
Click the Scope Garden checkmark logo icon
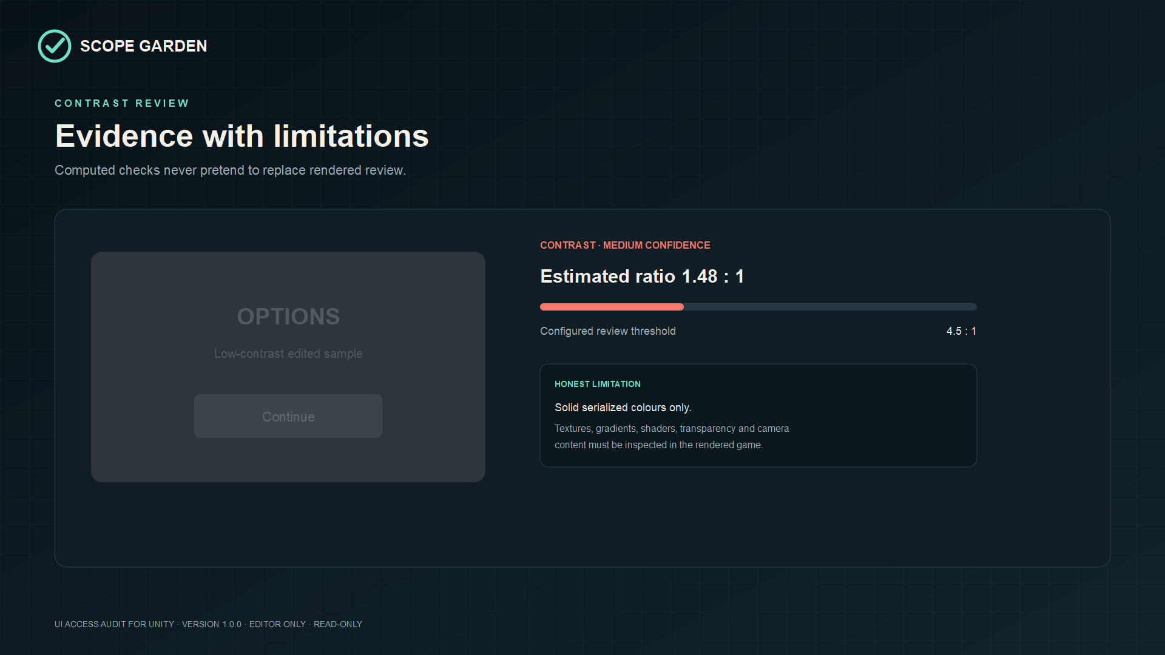click(x=55, y=46)
